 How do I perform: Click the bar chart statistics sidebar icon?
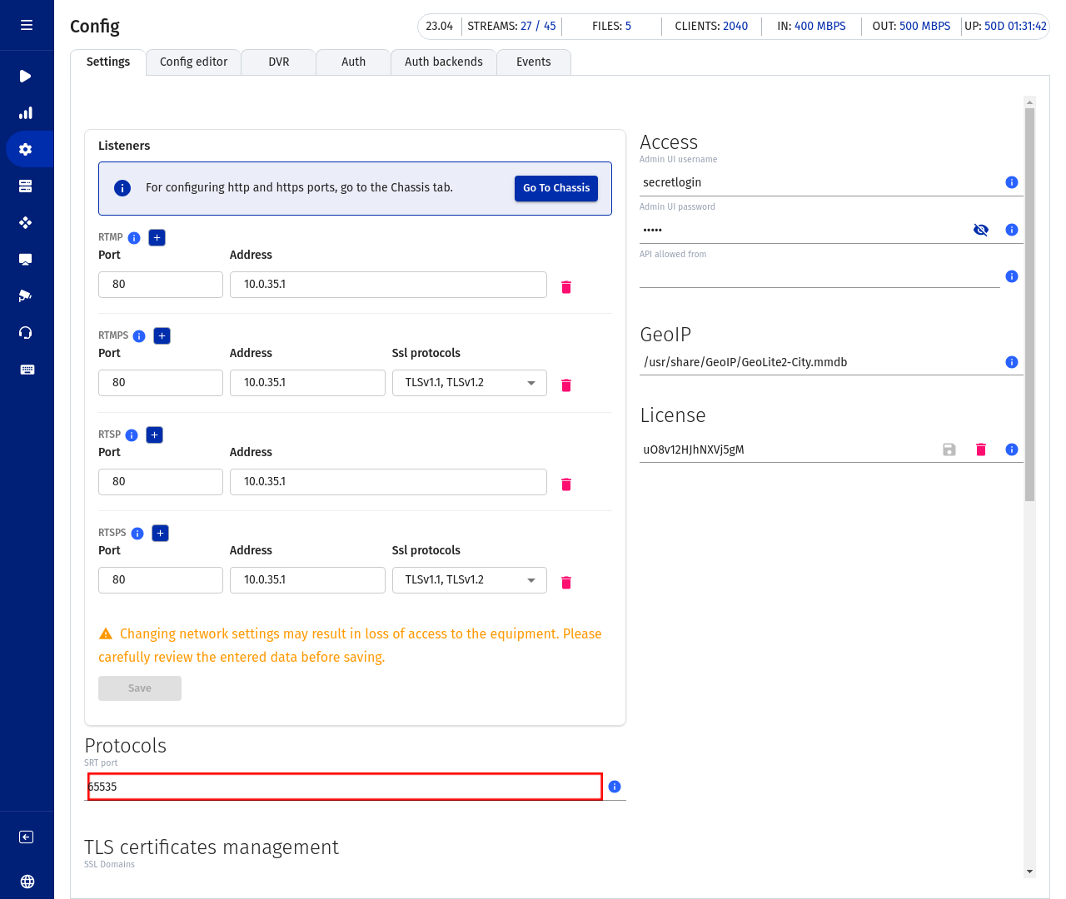coord(26,113)
